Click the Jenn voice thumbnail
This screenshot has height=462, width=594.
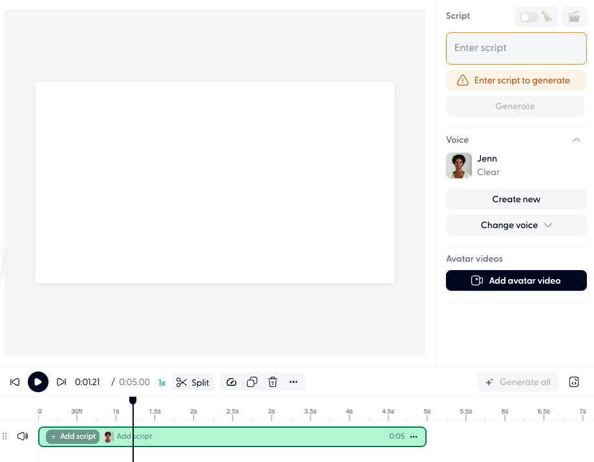[x=458, y=165]
